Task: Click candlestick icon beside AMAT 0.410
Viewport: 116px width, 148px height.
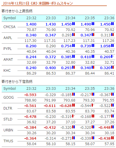Action: coord(93,57)
